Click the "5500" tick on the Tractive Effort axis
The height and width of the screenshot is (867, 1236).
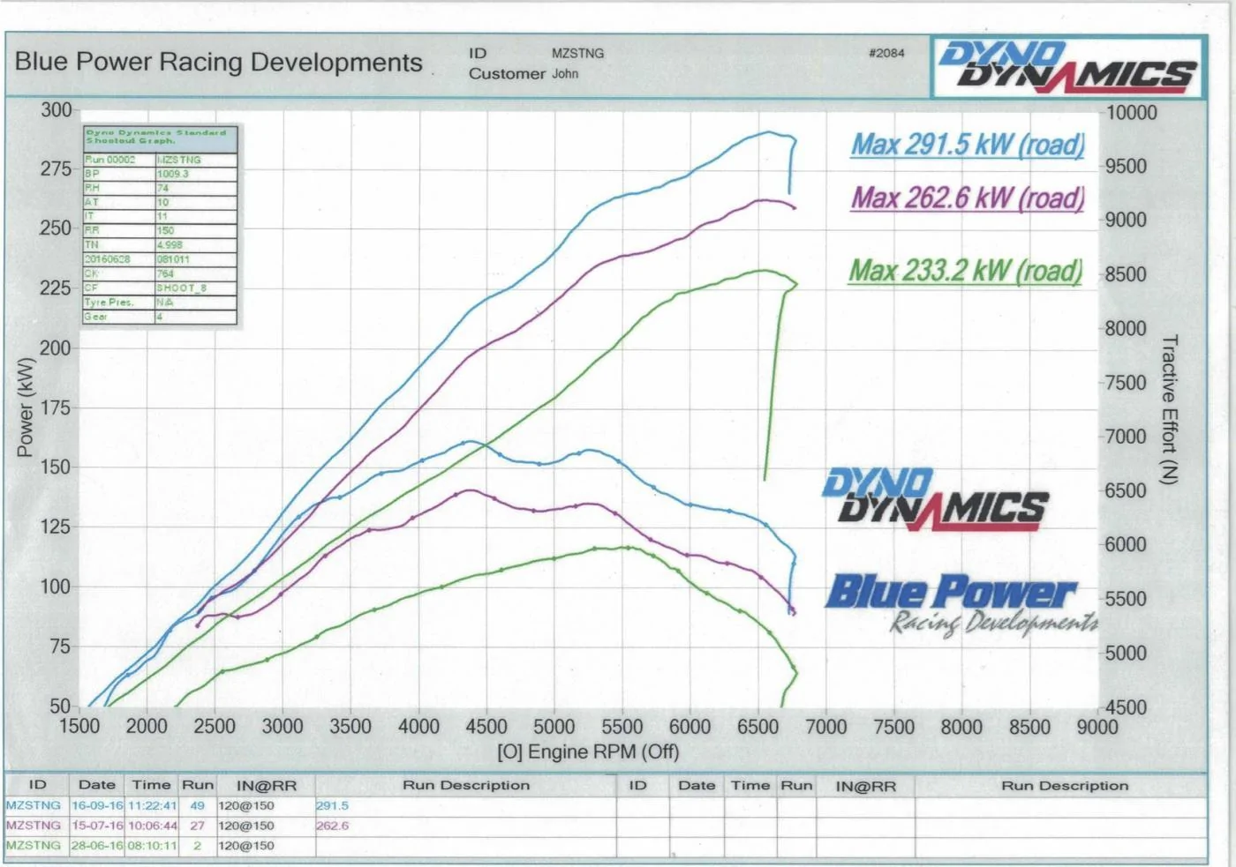pos(1126,599)
